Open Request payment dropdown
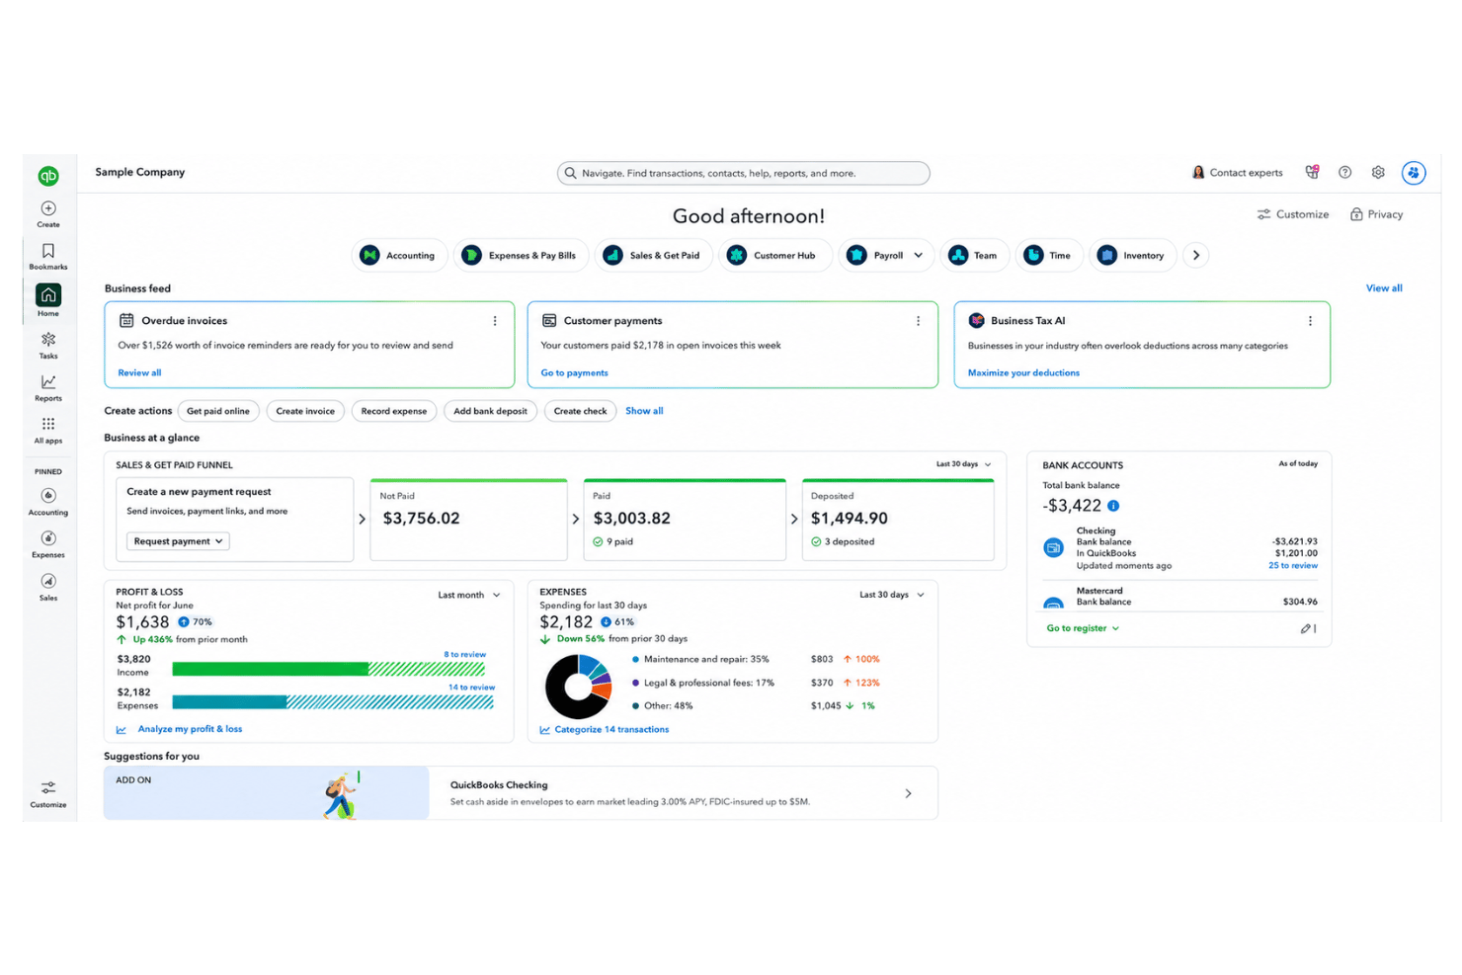 [x=178, y=541]
